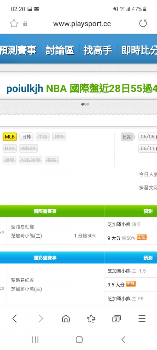
Task: Tap Android recent apps button
Action: (x=35, y=340)
